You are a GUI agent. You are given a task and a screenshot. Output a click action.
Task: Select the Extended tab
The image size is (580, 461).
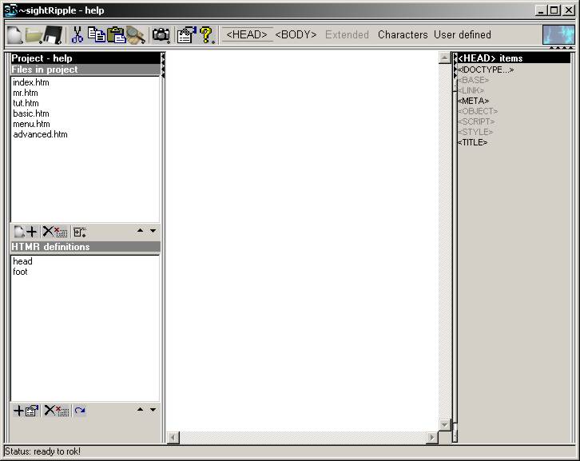tap(347, 35)
